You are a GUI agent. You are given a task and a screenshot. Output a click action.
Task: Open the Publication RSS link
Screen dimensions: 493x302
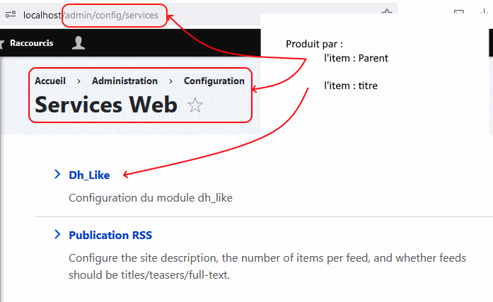point(110,235)
